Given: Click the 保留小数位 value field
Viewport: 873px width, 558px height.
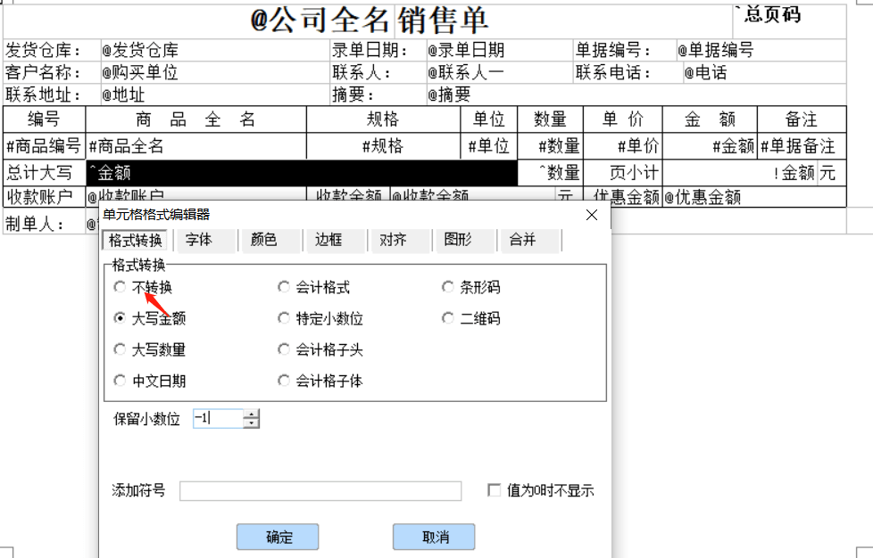Looking at the screenshot, I should coord(218,419).
